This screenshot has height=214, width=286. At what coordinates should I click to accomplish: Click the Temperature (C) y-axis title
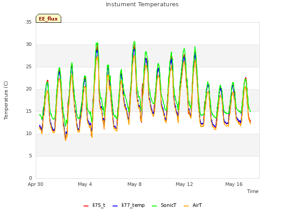[x=6, y=100]
